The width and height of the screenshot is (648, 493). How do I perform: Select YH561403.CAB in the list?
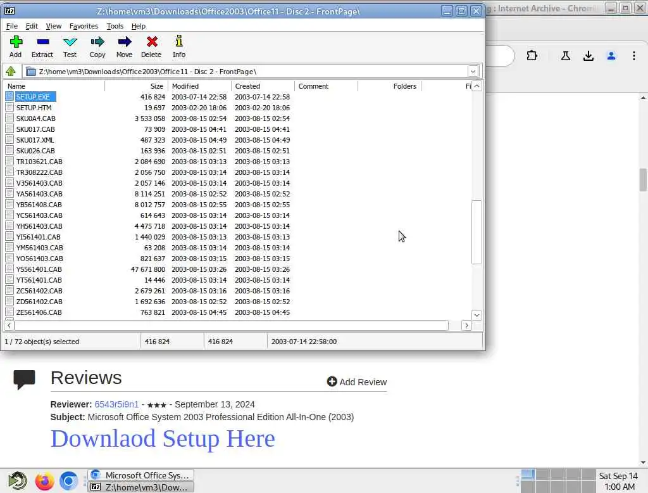click(x=39, y=226)
